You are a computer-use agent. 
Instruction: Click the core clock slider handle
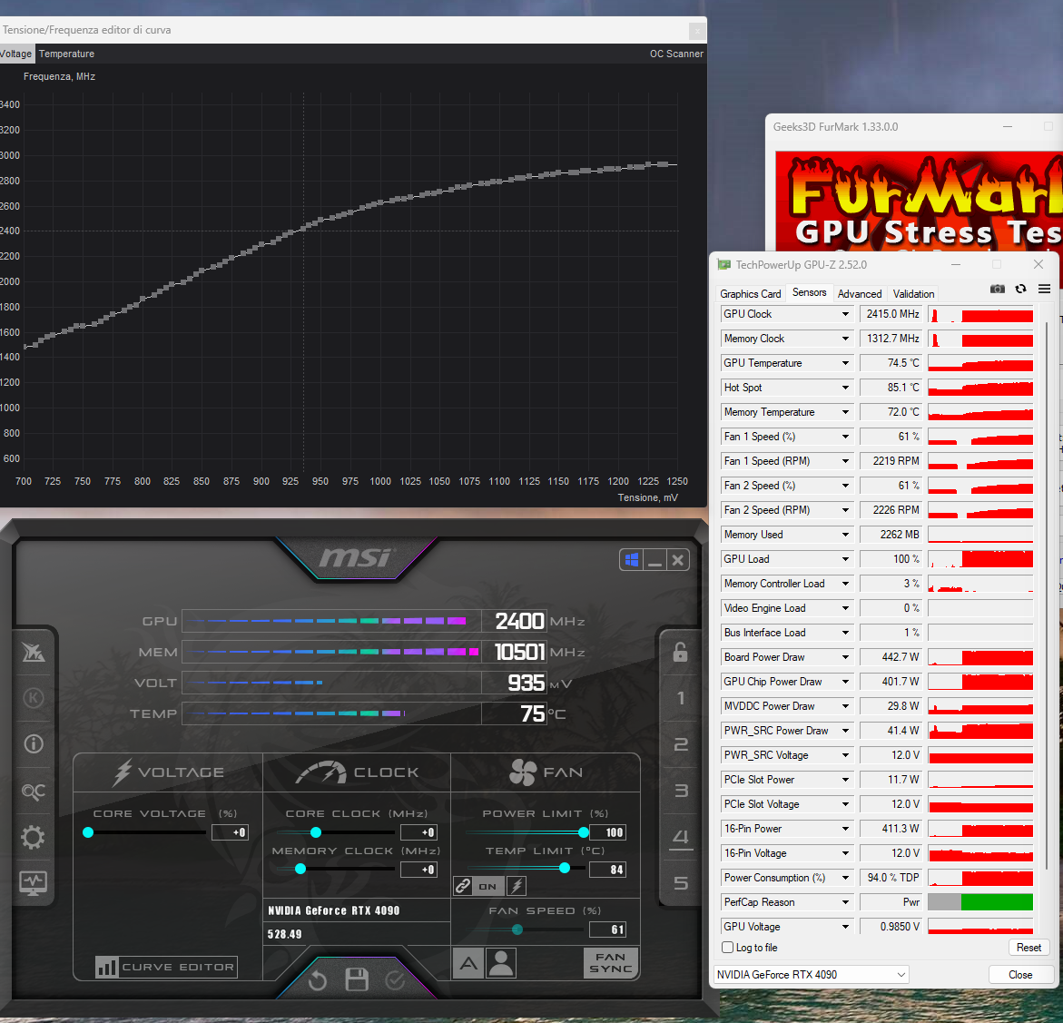click(x=316, y=831)
